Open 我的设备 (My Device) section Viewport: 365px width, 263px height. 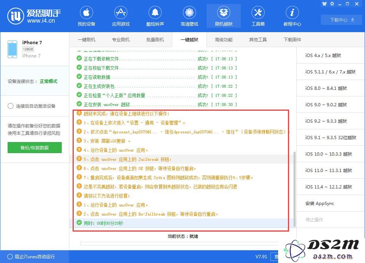click(x=87, y=16)
